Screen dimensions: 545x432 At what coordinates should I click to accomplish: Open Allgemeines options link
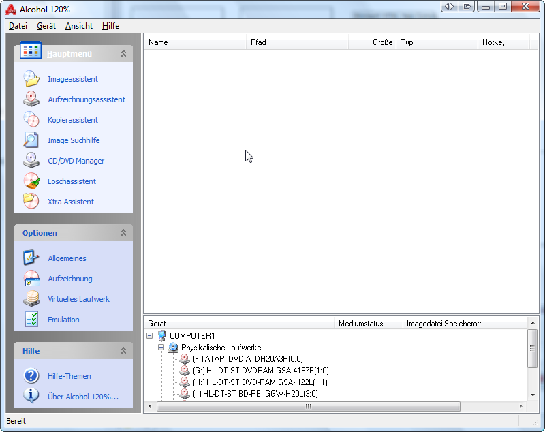[67, 258]
